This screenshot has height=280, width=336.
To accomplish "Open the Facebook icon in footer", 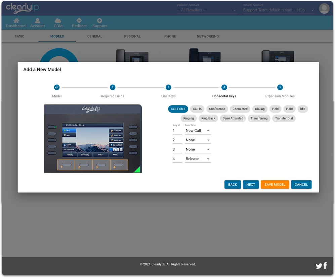I will 325,266.
